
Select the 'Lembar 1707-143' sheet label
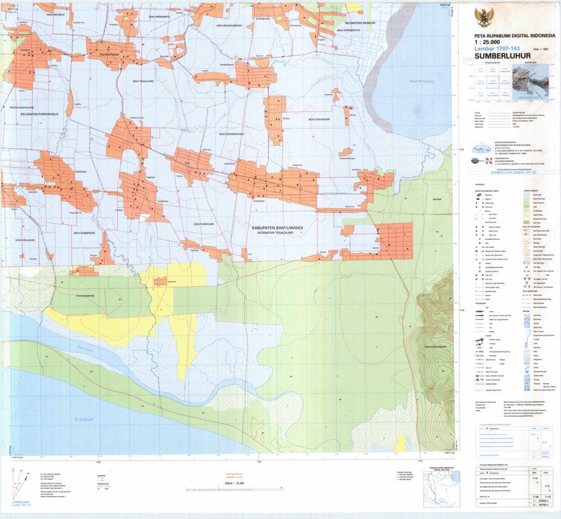(x=499, y=49)
